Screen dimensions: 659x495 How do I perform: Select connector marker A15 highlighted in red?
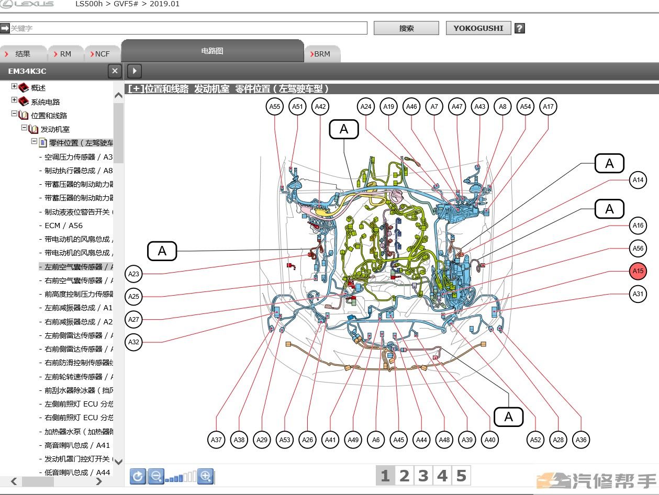click(638, 271)
